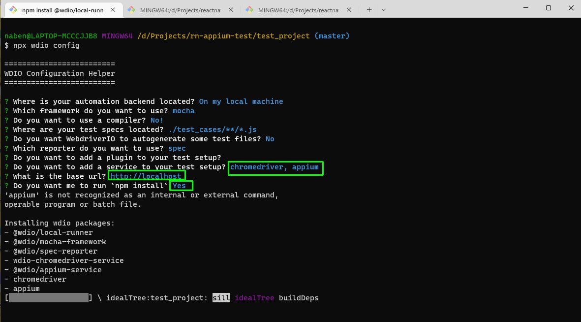
Task: Click the 'appium is not recognized' error line
Action: coord(141,195)
